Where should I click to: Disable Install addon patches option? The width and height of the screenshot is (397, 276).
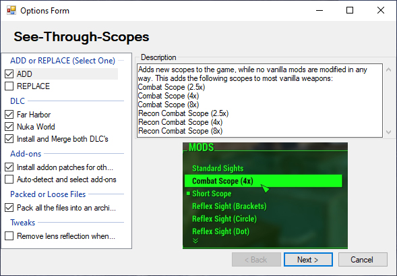[9, 167]
